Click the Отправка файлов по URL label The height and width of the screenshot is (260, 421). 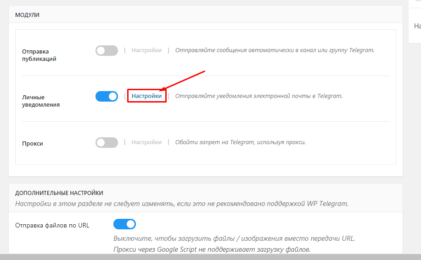[x=52, y=225]
